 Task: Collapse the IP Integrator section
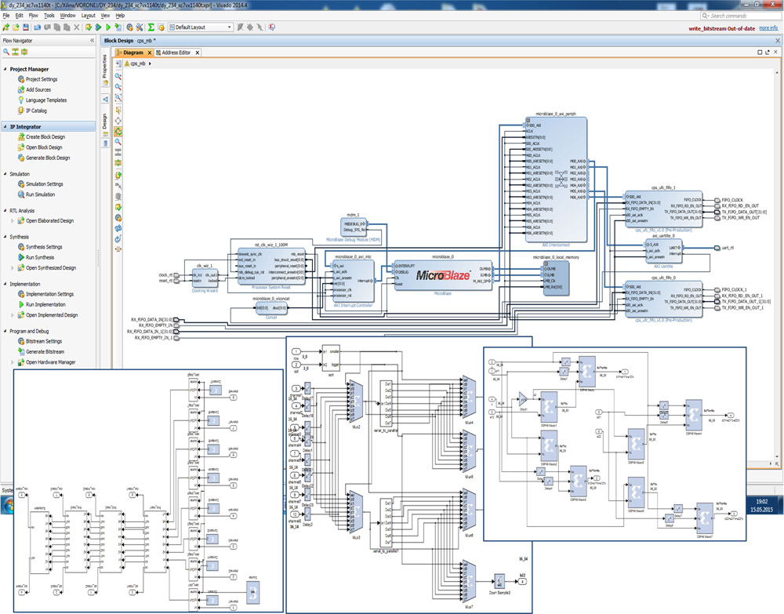(5, 127)
